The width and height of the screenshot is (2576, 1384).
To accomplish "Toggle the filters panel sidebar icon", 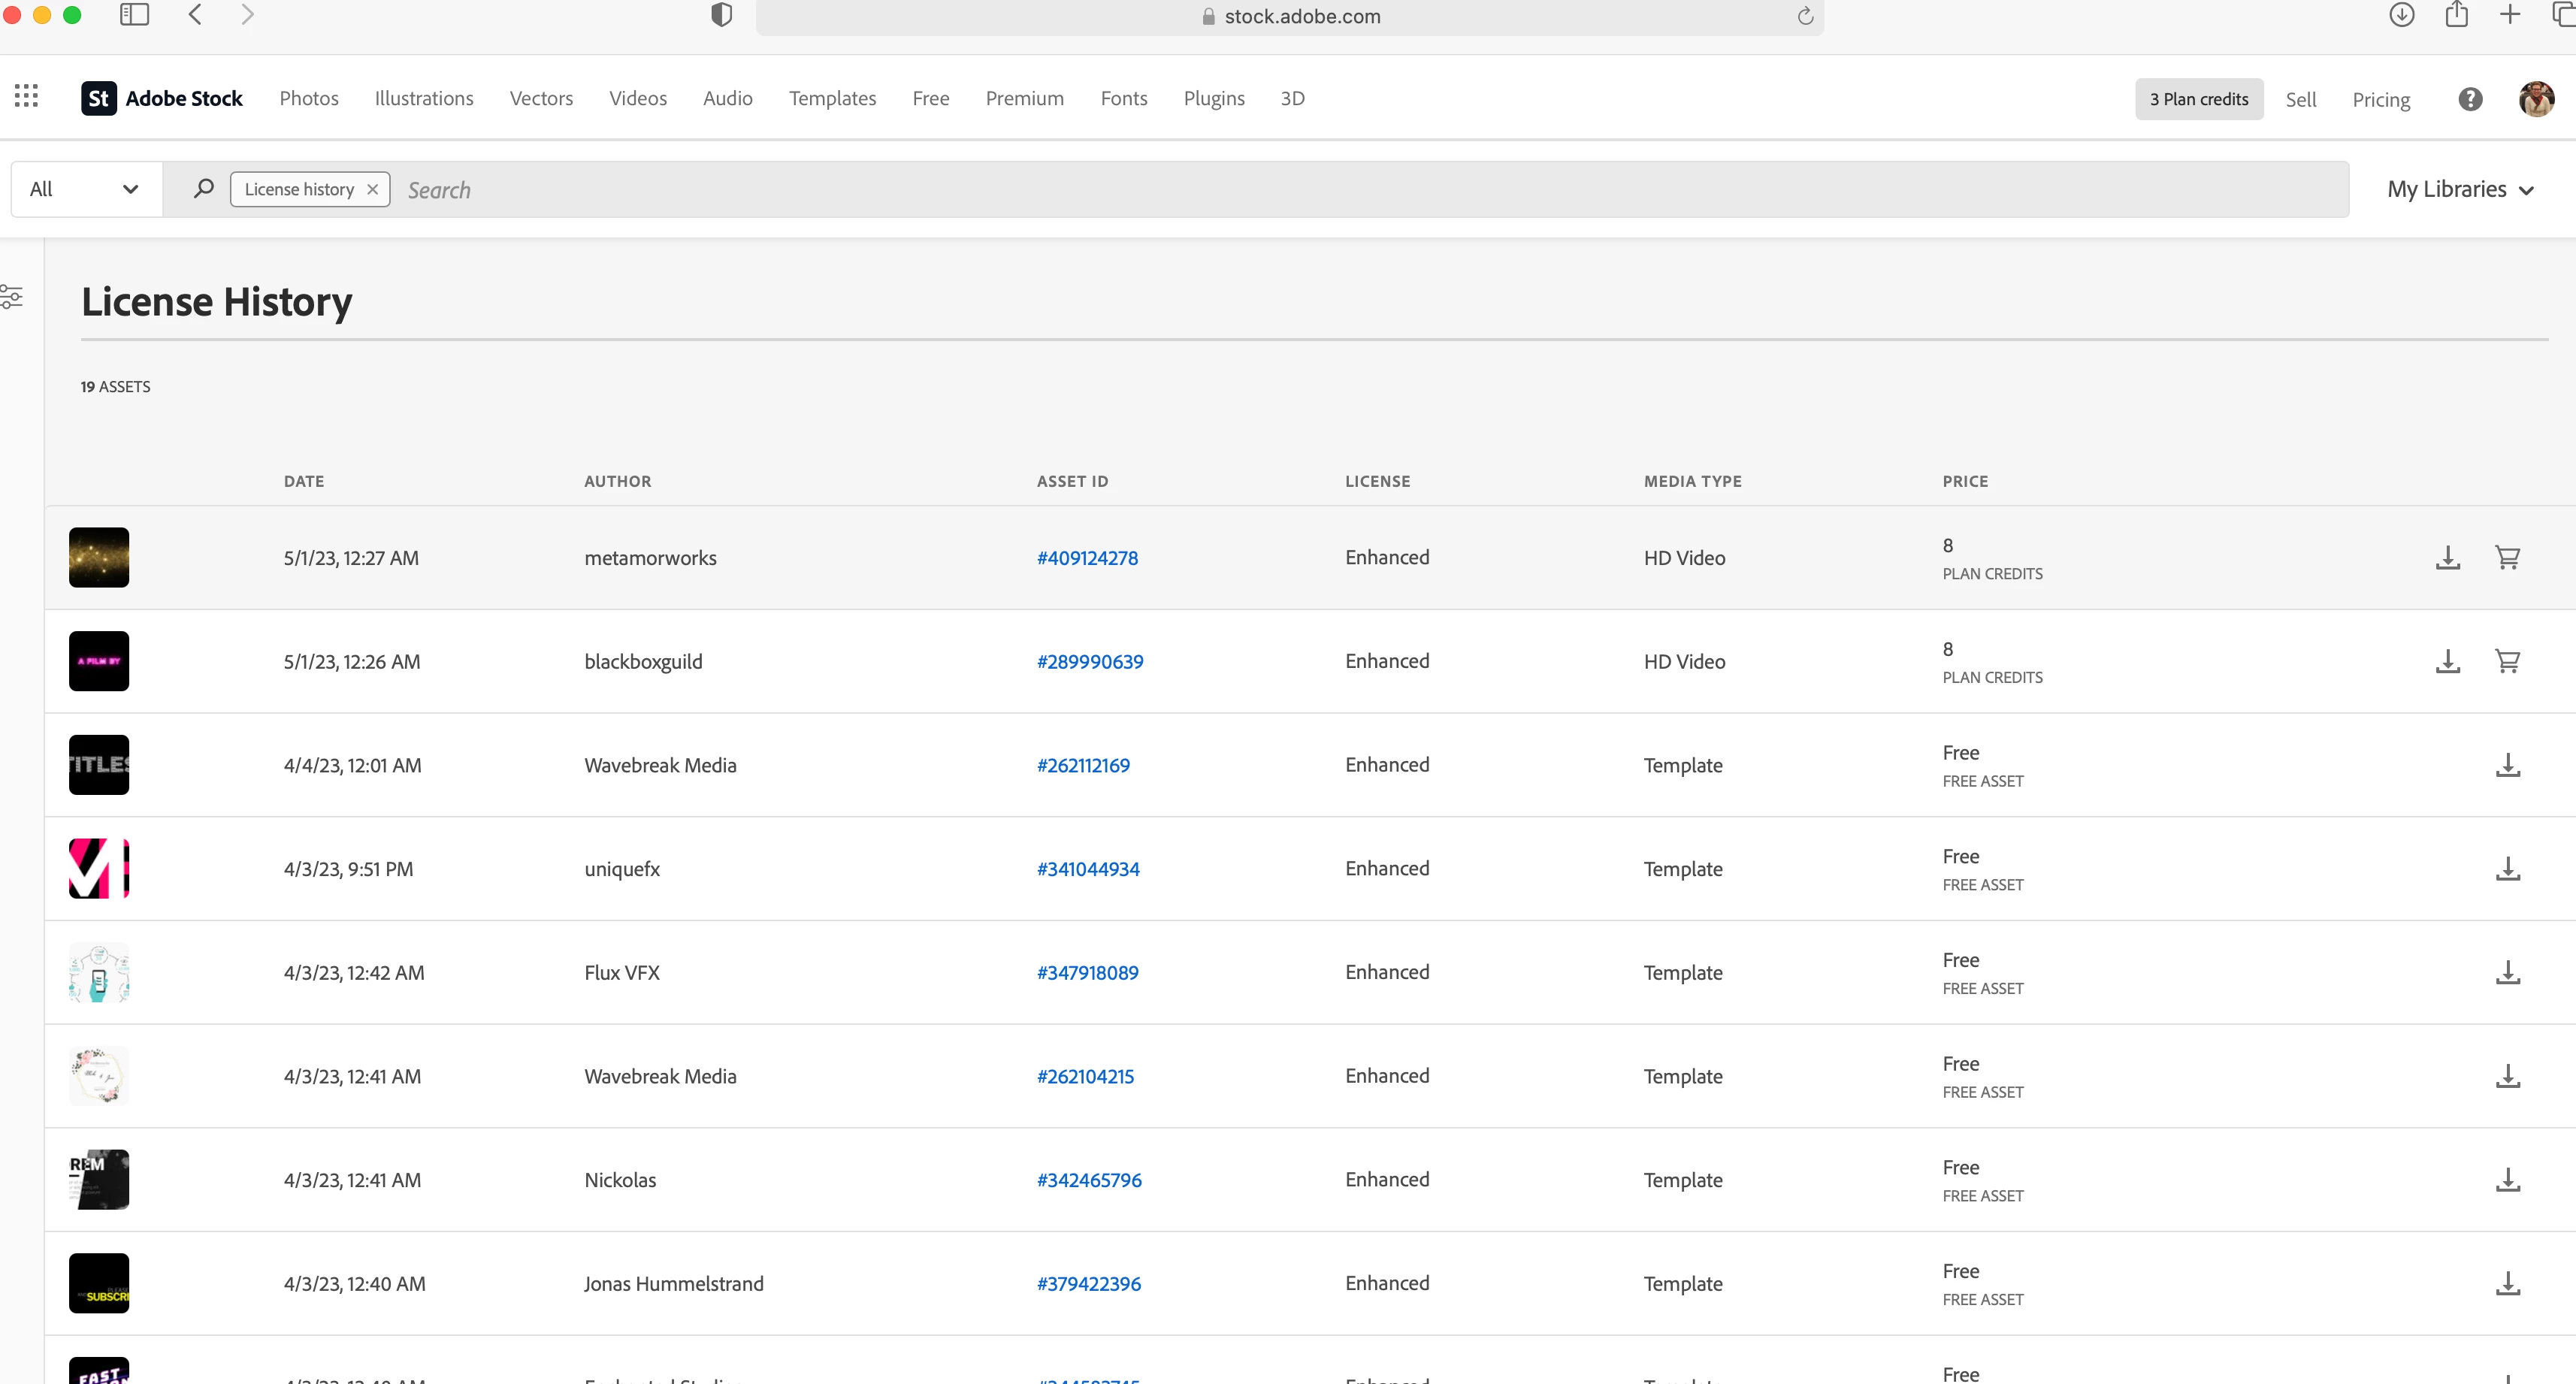I will coord(12,297).
